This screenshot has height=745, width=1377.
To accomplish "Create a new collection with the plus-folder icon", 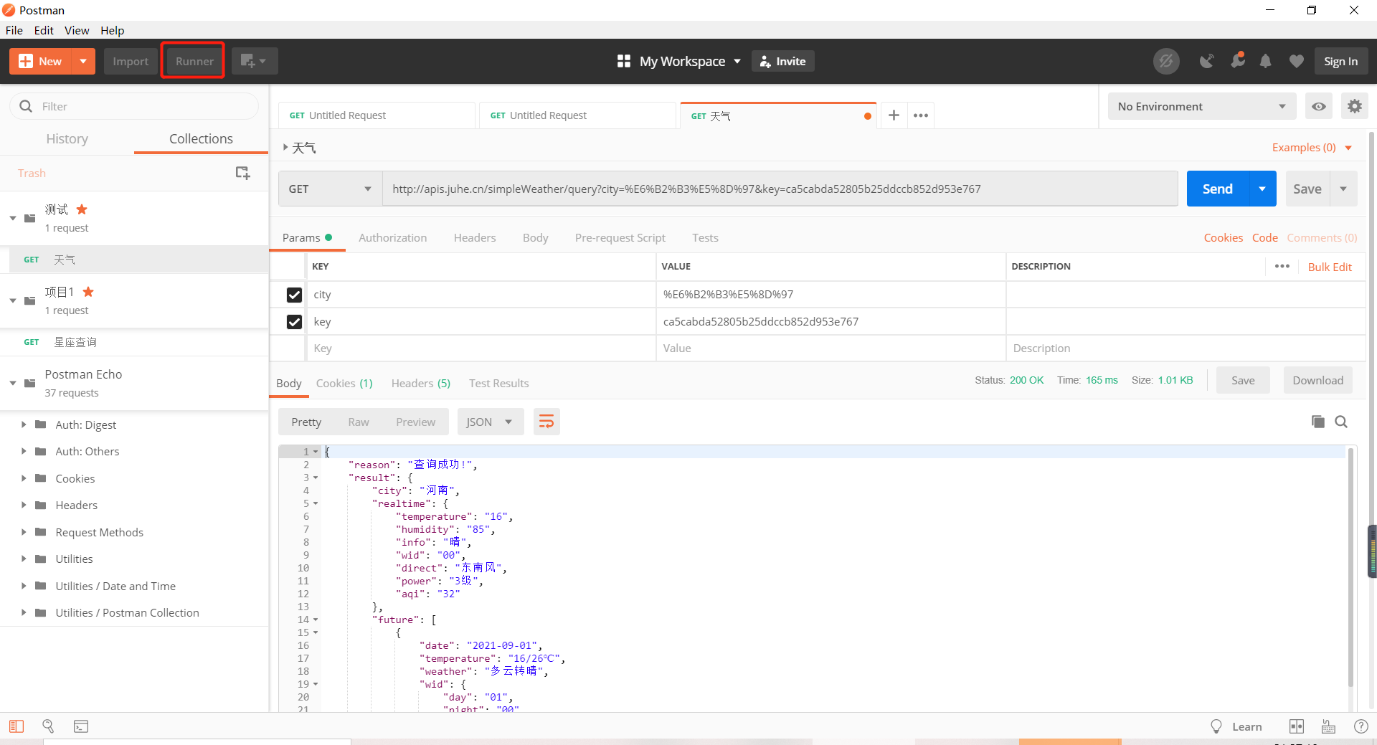I will coord(242,173).
